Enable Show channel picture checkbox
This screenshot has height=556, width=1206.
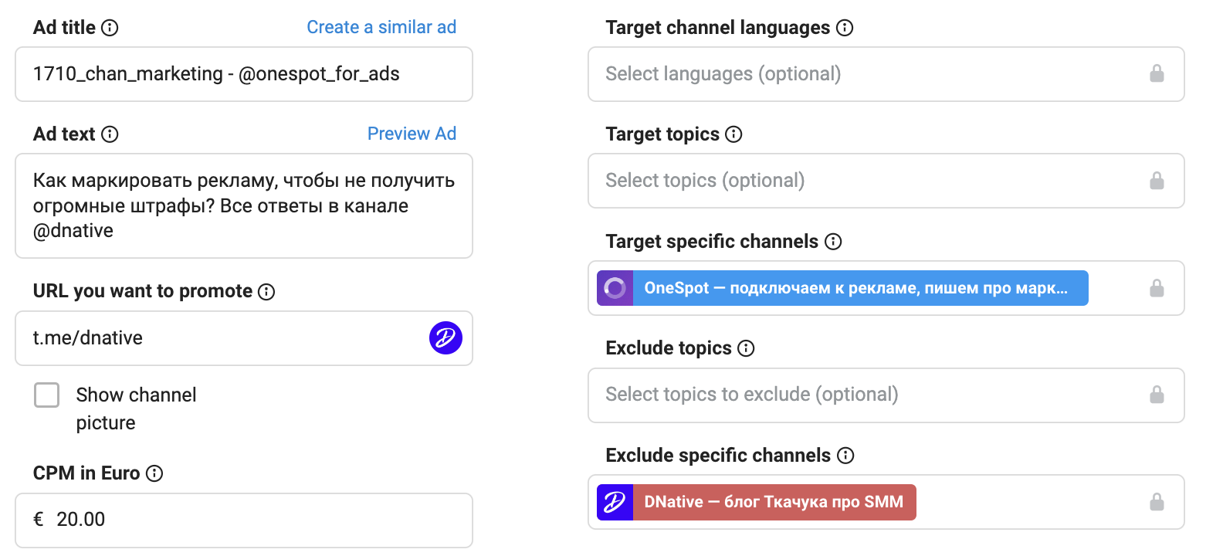click(x=46, y=395)
